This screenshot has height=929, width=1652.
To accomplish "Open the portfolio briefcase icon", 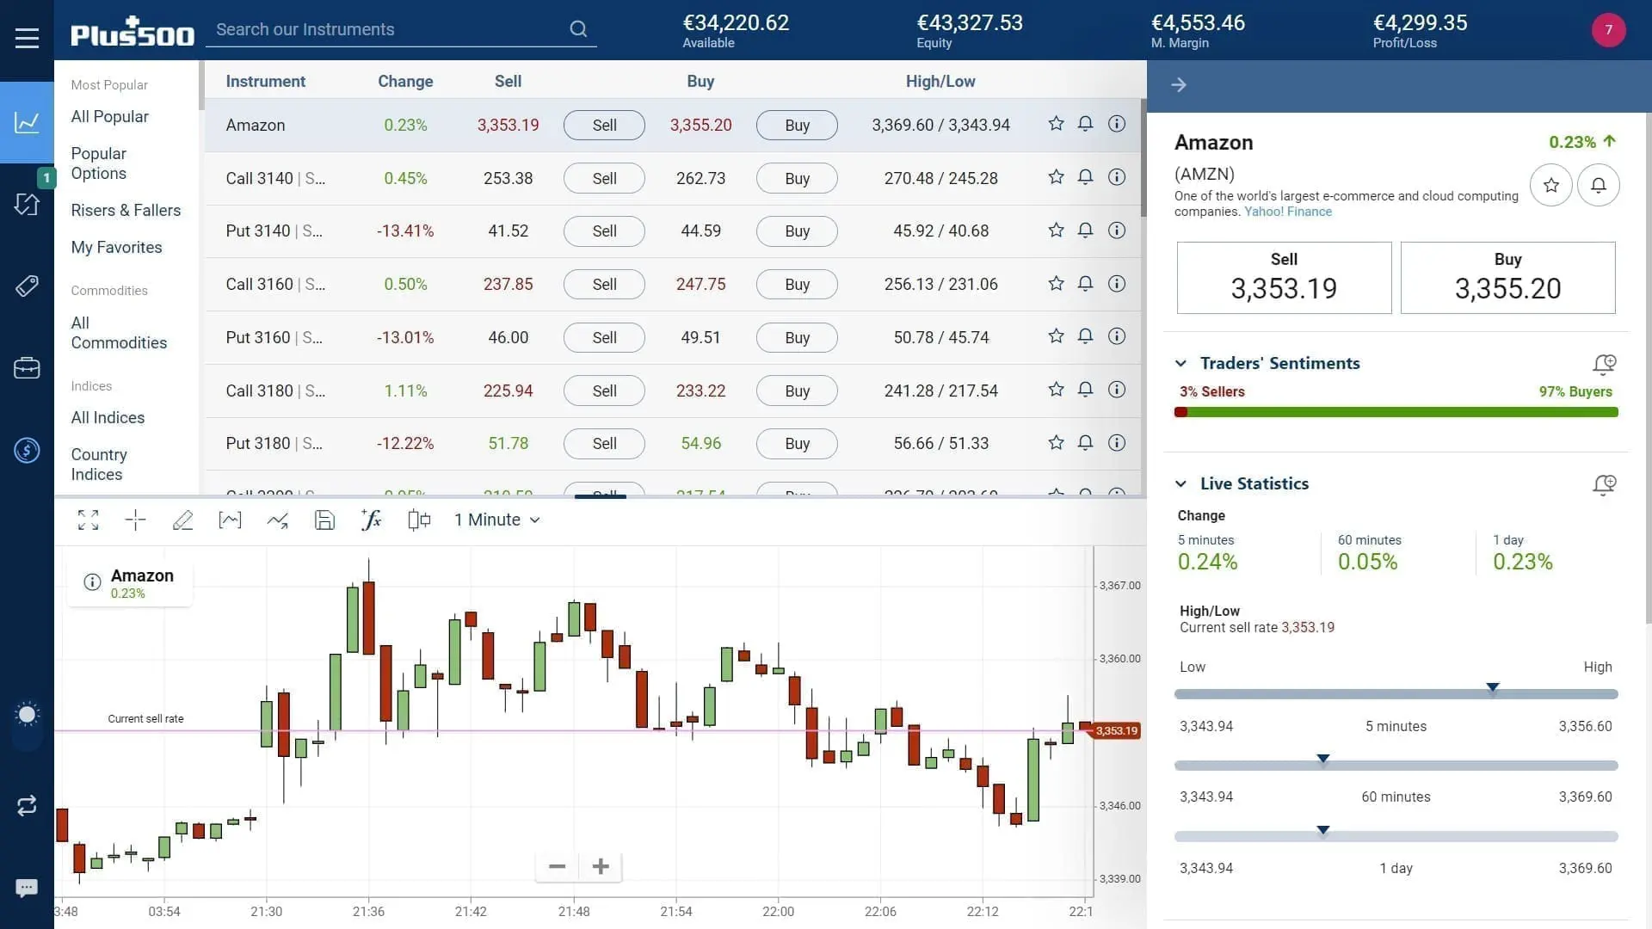I will click(x=27, y=367).
